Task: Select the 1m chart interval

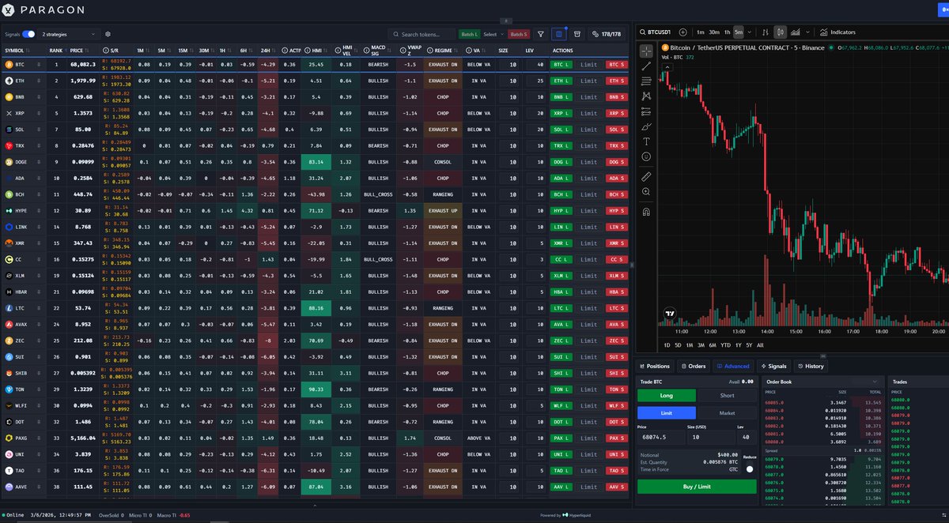Action: (x=701, y=32)
